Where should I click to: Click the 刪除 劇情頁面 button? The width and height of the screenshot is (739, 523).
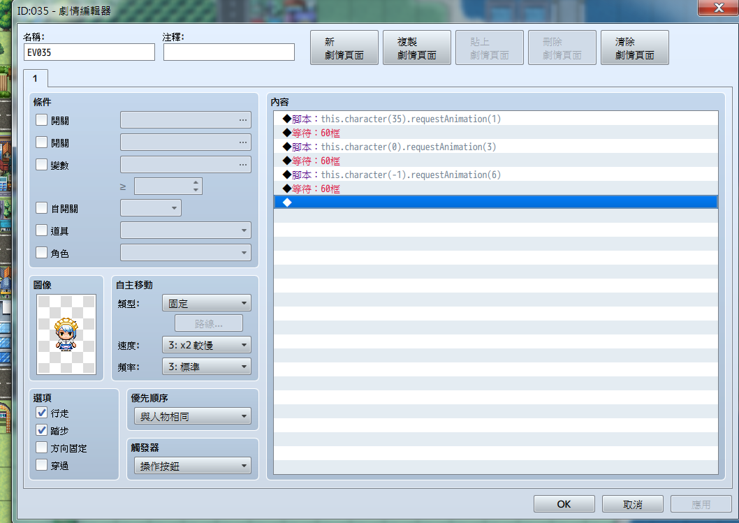pyautogui.click(x=562, y=47)
